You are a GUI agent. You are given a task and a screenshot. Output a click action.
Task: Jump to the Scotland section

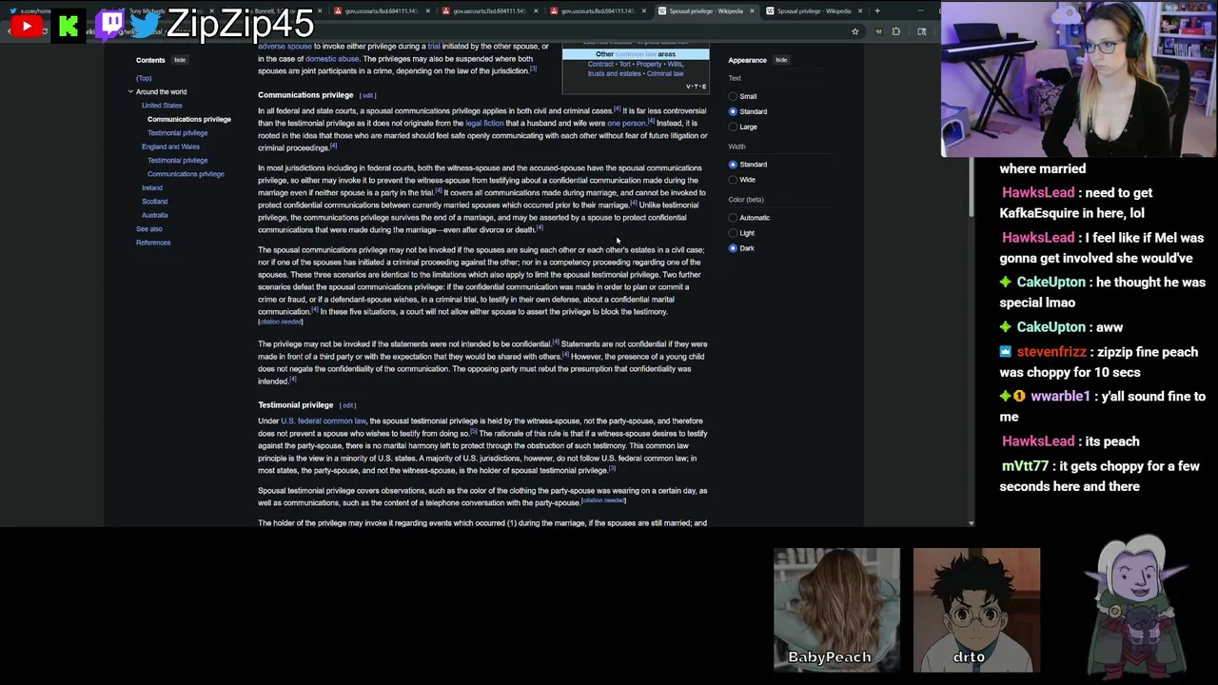(x=154, y=202)
